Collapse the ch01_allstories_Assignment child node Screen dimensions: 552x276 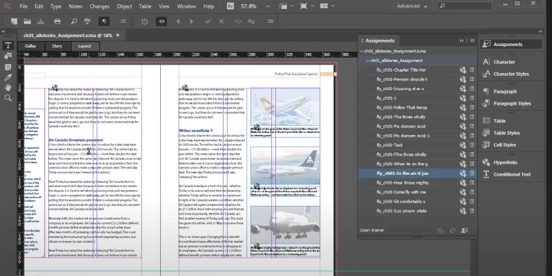[368, 61]
